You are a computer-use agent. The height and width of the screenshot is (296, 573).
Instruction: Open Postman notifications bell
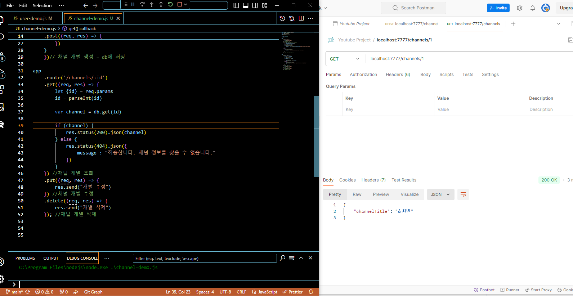click(x=533, y=8)
